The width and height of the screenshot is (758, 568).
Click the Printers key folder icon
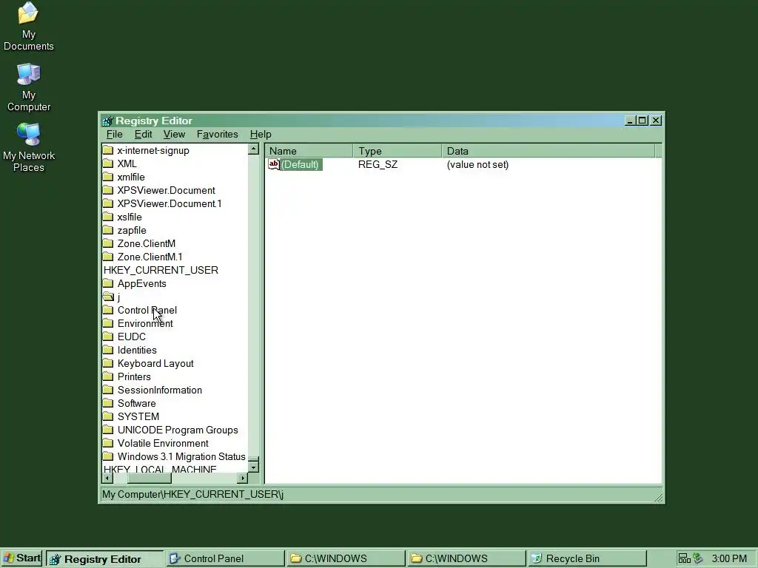point(108,376)
